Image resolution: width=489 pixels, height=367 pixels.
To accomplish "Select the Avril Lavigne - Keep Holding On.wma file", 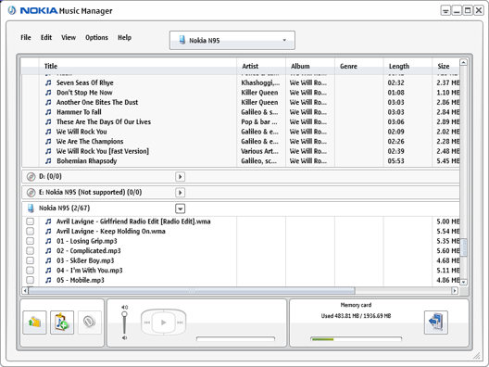I will point(241,231).
